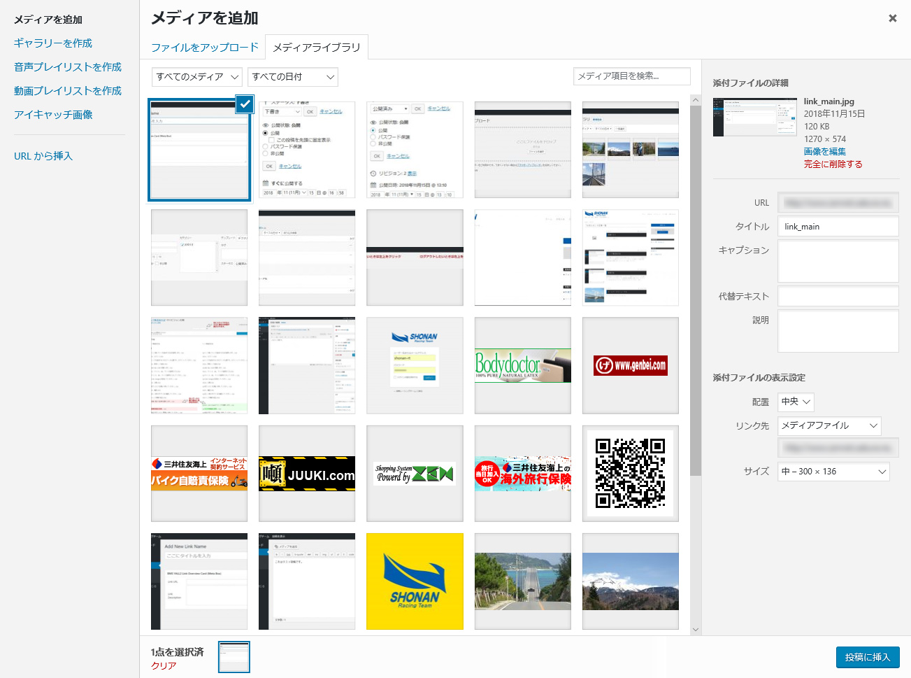The image size is (911, 678).
Task: Open the すべてのメディア filter dropdown
Action: point(197,77)
